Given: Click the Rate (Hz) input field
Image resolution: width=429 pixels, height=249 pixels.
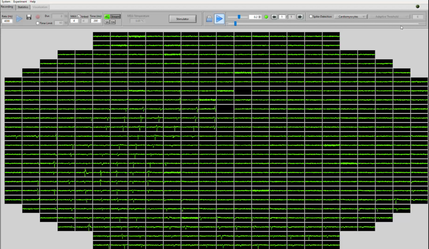Looking at the screenshot, I should pos(7,21).
